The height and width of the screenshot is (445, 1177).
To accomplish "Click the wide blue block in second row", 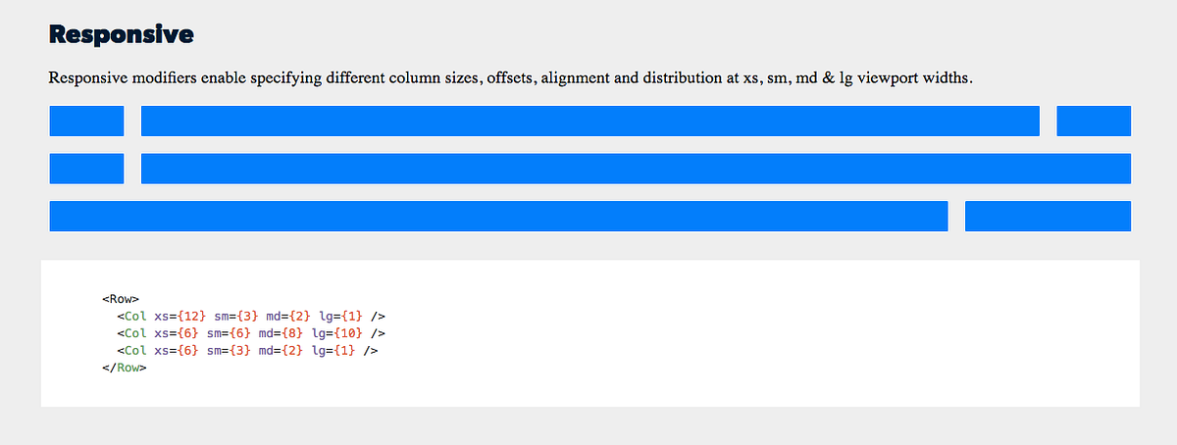I will (x=636, y=169).
